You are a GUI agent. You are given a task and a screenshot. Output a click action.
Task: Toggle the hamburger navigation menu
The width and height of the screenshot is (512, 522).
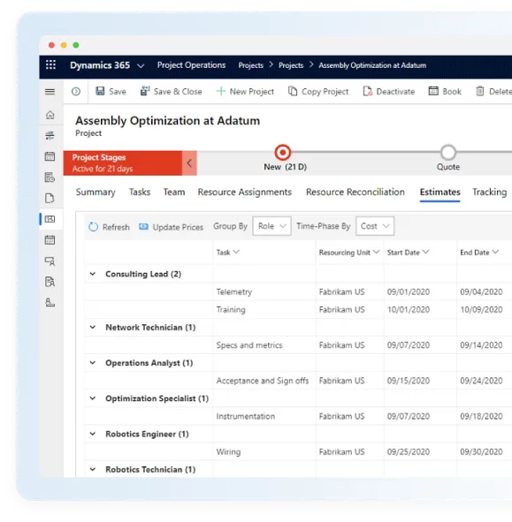coord(50,92)
